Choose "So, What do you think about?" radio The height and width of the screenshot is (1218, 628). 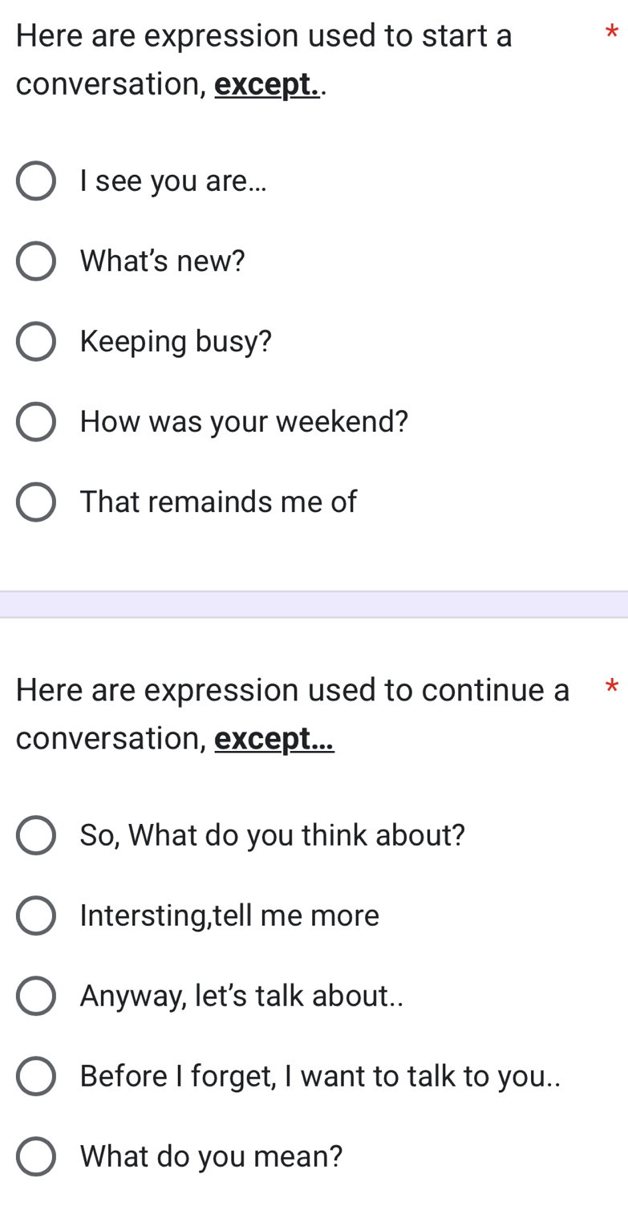coord(36,835)
